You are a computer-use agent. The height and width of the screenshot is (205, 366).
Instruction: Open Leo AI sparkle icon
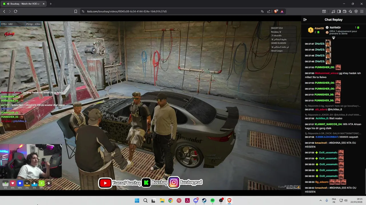click(350, 11)
